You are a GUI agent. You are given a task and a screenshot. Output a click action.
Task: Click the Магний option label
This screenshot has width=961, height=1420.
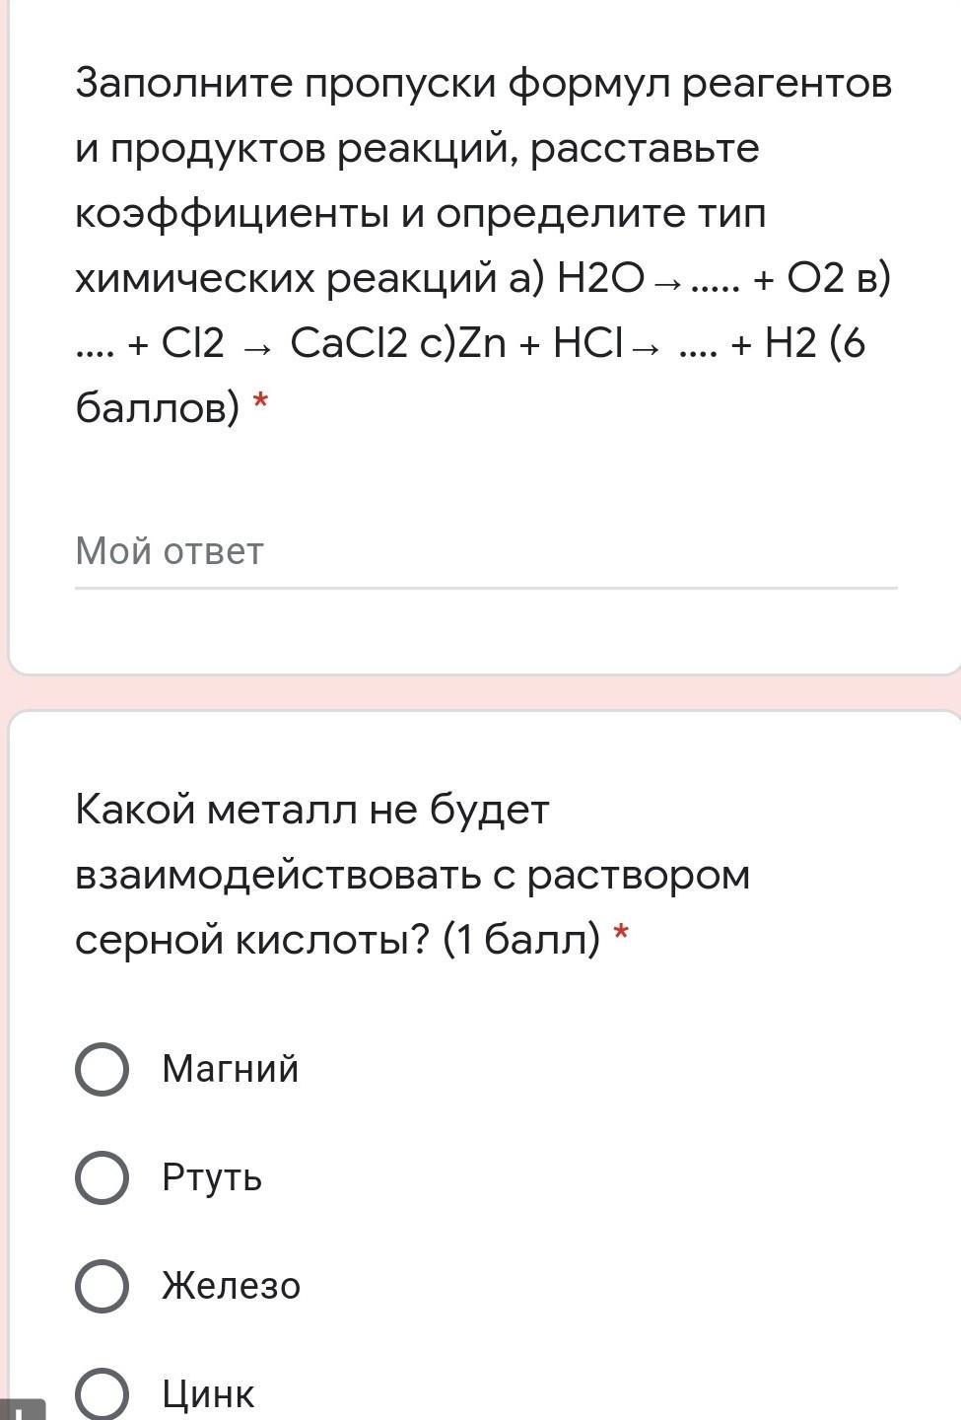(231, 1069)
